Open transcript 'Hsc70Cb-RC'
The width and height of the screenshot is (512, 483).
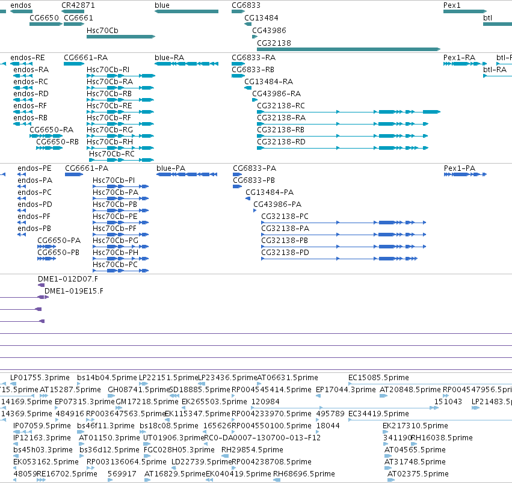pyautogui.click(x=112, y=154)
